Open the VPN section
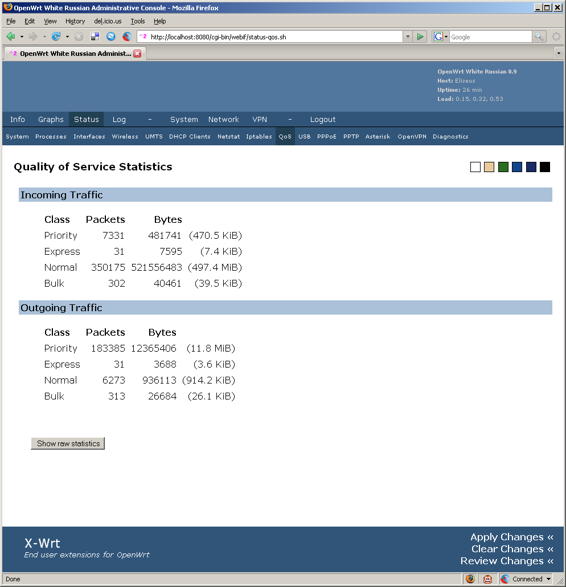The image size is (566, 587). 260,120
